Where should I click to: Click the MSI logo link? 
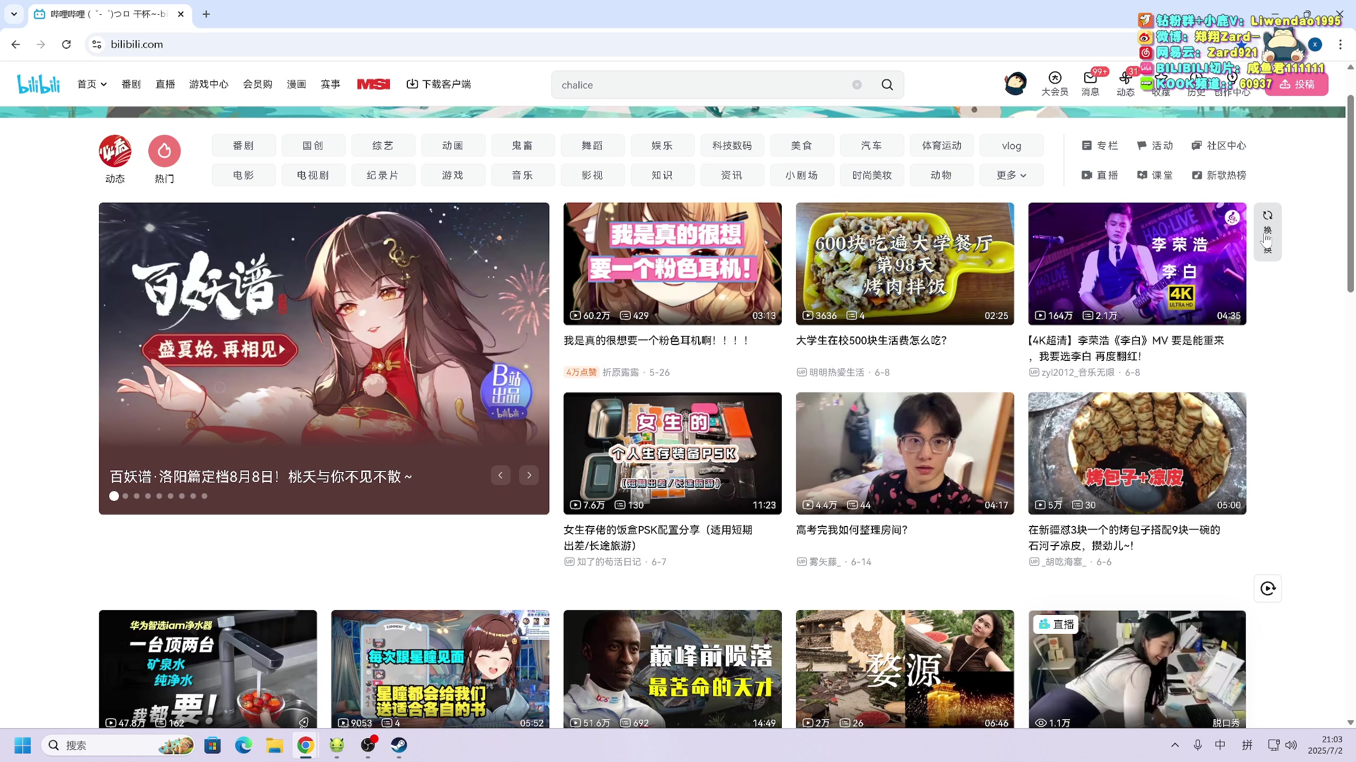point(373,84)
